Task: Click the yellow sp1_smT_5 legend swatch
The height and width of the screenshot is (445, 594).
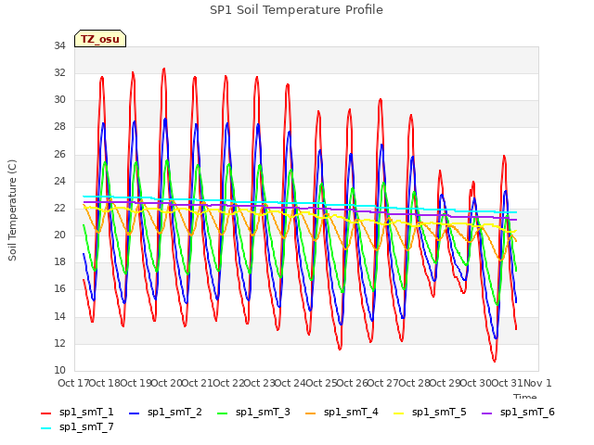Action: tap(399, 413)
